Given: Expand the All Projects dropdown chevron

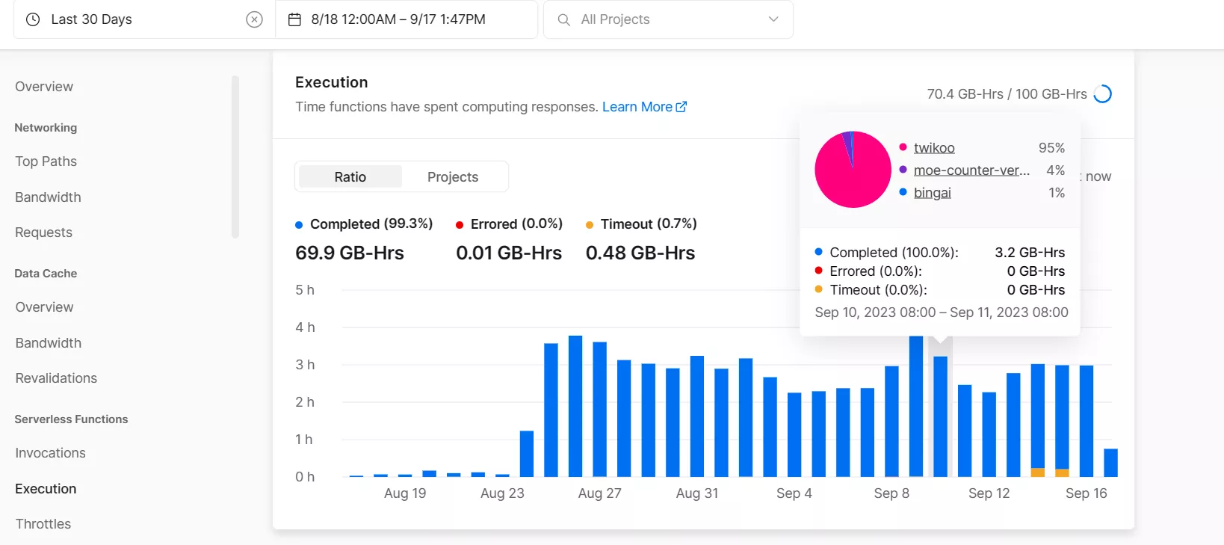Looking at the screenshot, I should click(773, 19).
